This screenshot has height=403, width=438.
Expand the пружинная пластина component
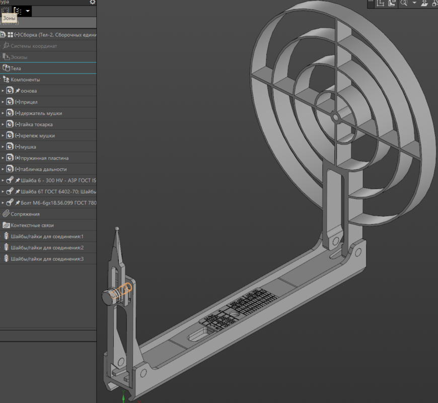click(3, 158)
